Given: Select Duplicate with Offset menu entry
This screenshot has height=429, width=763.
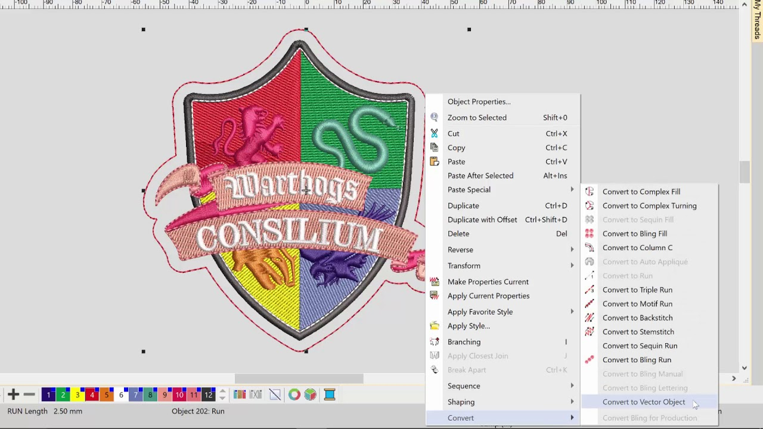Looking at the screenshot, I should (x=482, y=219).
